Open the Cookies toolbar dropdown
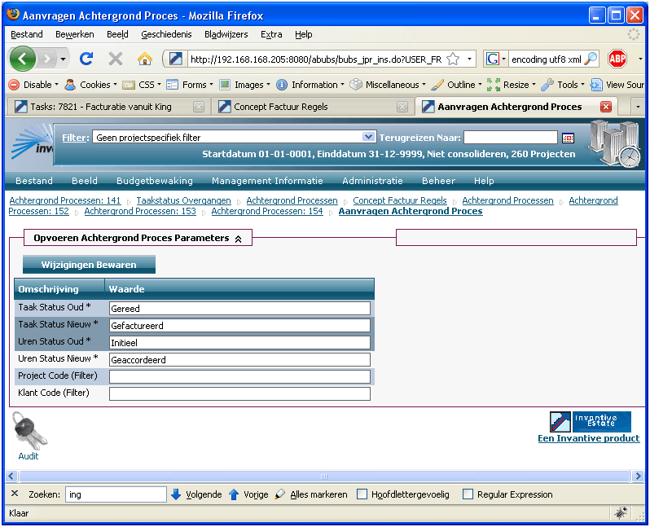The image size is (650, 527). (x=90, y=85)
